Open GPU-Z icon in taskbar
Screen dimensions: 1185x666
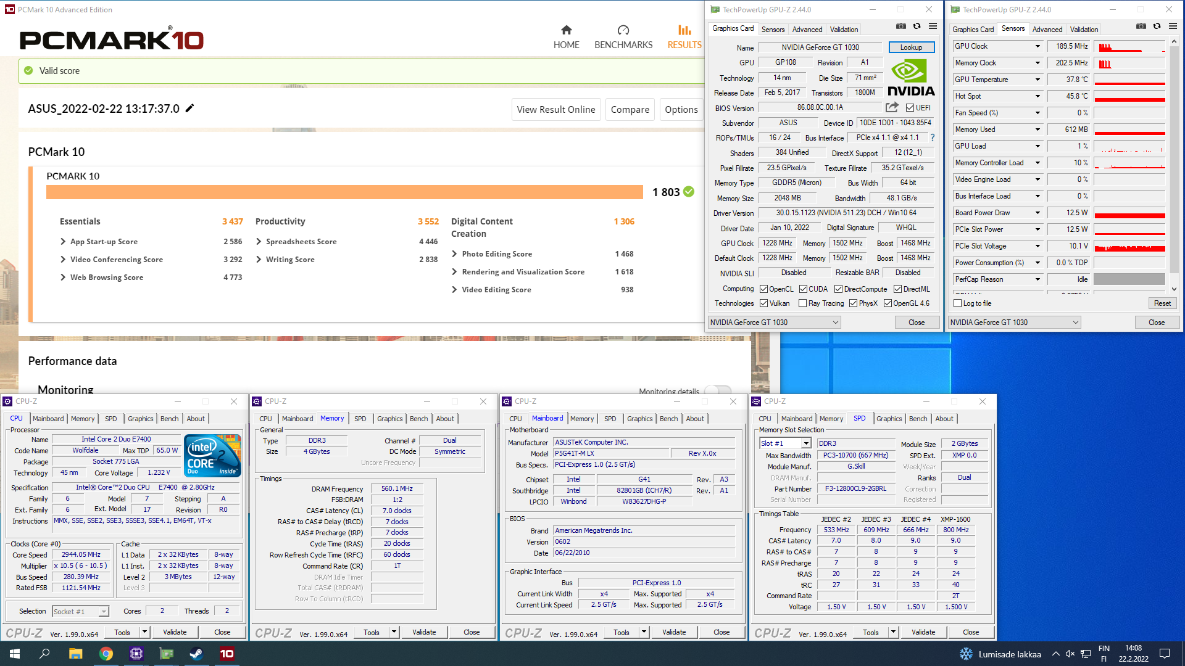pos(167,654)
